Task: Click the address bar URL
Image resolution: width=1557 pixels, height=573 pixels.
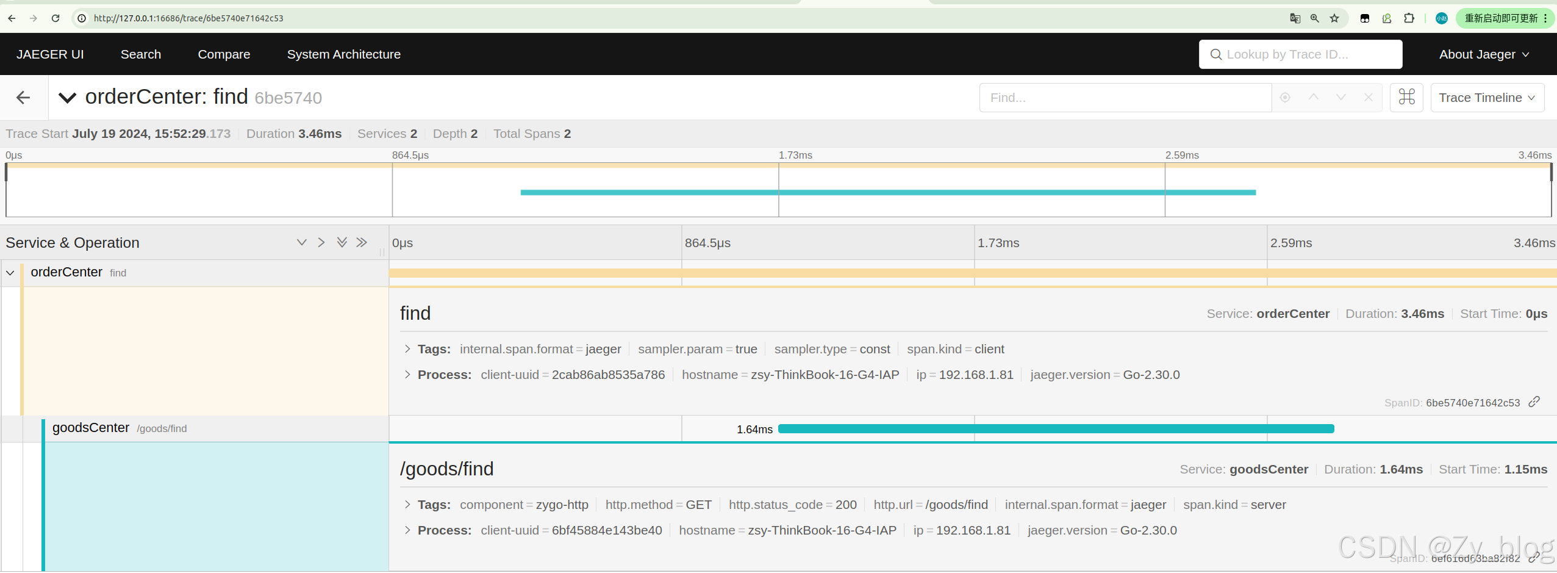Action: (188, 18)
